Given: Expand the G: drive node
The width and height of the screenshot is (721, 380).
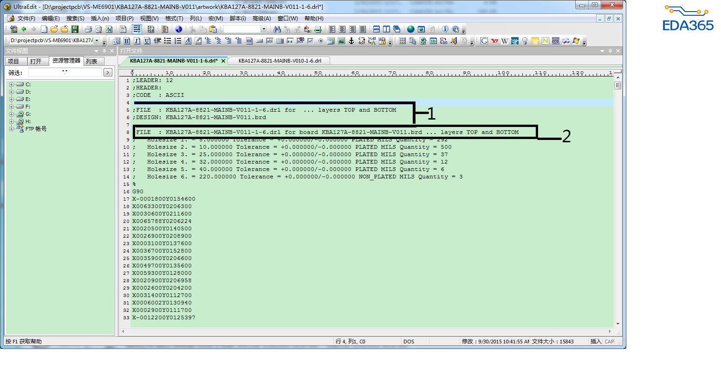Looking at the screenshot, I should pos(11,114).
